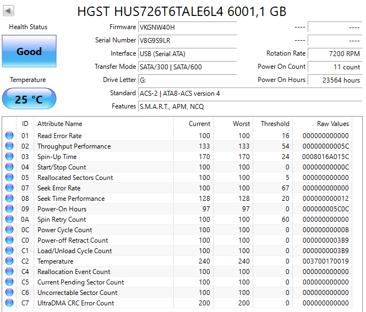
Task: Click status icon for Temperature attribute
Action: [9, 261]
